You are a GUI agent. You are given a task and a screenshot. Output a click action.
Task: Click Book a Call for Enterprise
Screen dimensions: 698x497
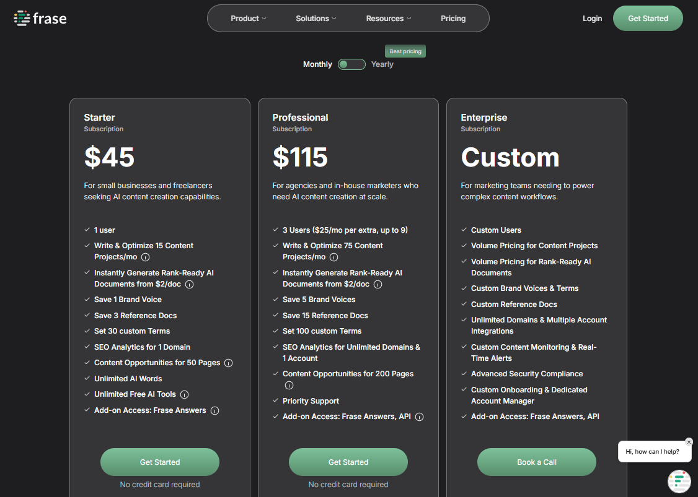pos(536,462)
